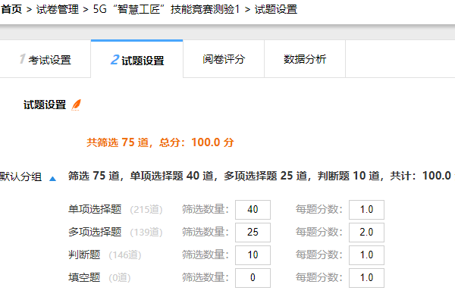Click the 试题设置 section heading

pos(45,105)
